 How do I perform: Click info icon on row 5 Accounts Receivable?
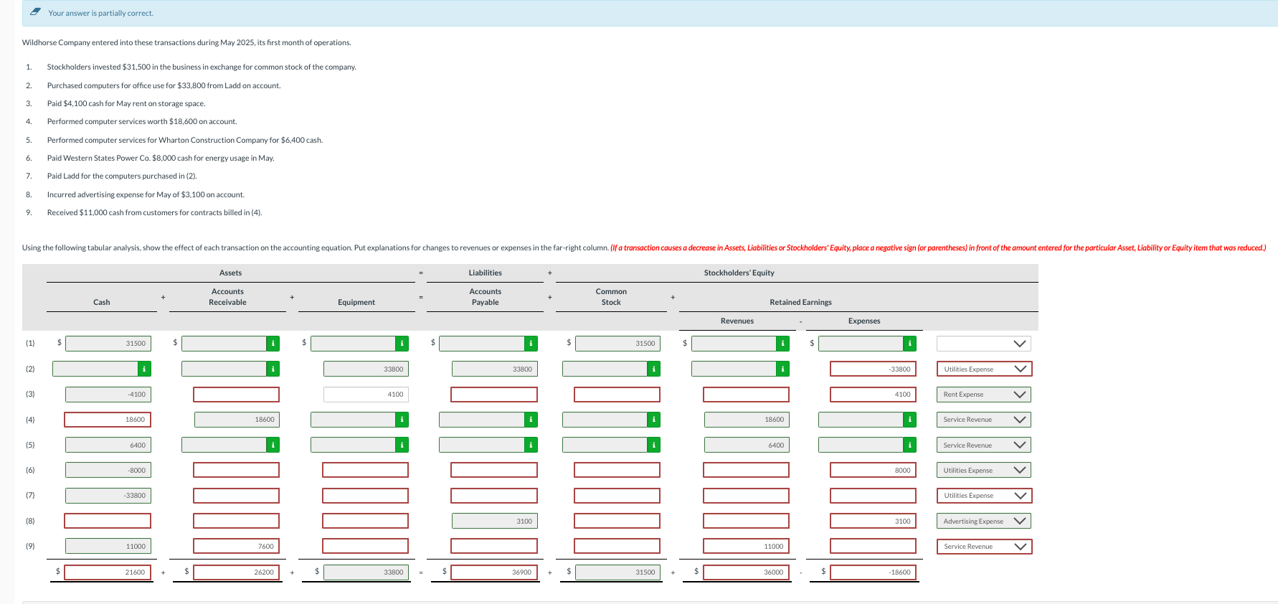pyautogui.click(x=273, y=445)
